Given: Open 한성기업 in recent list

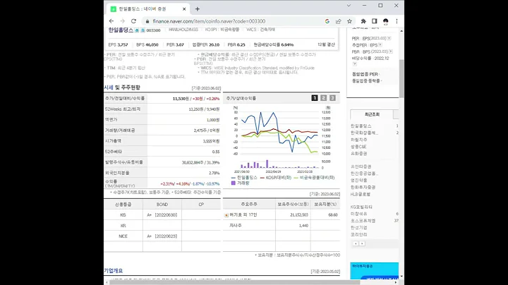Looking at the screenshot, I should pos(359,228).
